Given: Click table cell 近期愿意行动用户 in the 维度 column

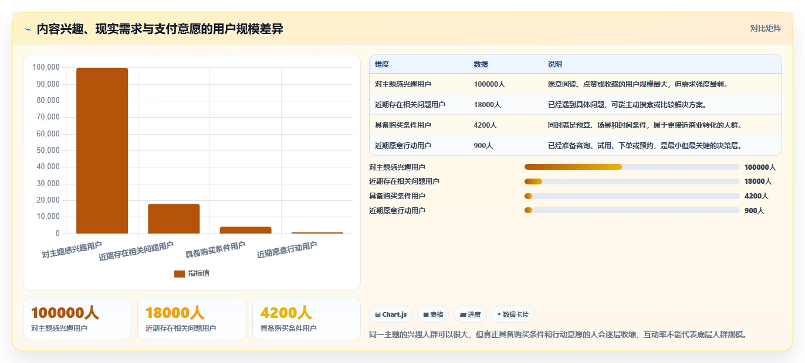Looking at the screenshot, I should pyautogui.click(x=403, y=146).
